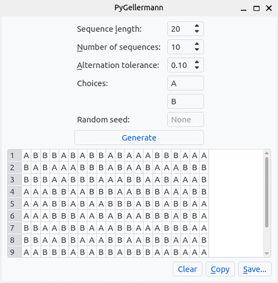The height and width of the screenshot is (283, 278).
Task: Increment number of sequences stepper
Action: point(197,44)
